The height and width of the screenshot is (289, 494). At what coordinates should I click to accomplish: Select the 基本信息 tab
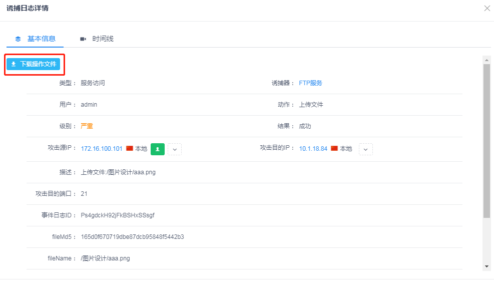[41, 39]
